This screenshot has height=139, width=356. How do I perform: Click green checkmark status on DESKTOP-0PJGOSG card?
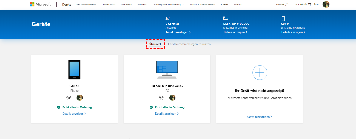[x=151, y=107]
